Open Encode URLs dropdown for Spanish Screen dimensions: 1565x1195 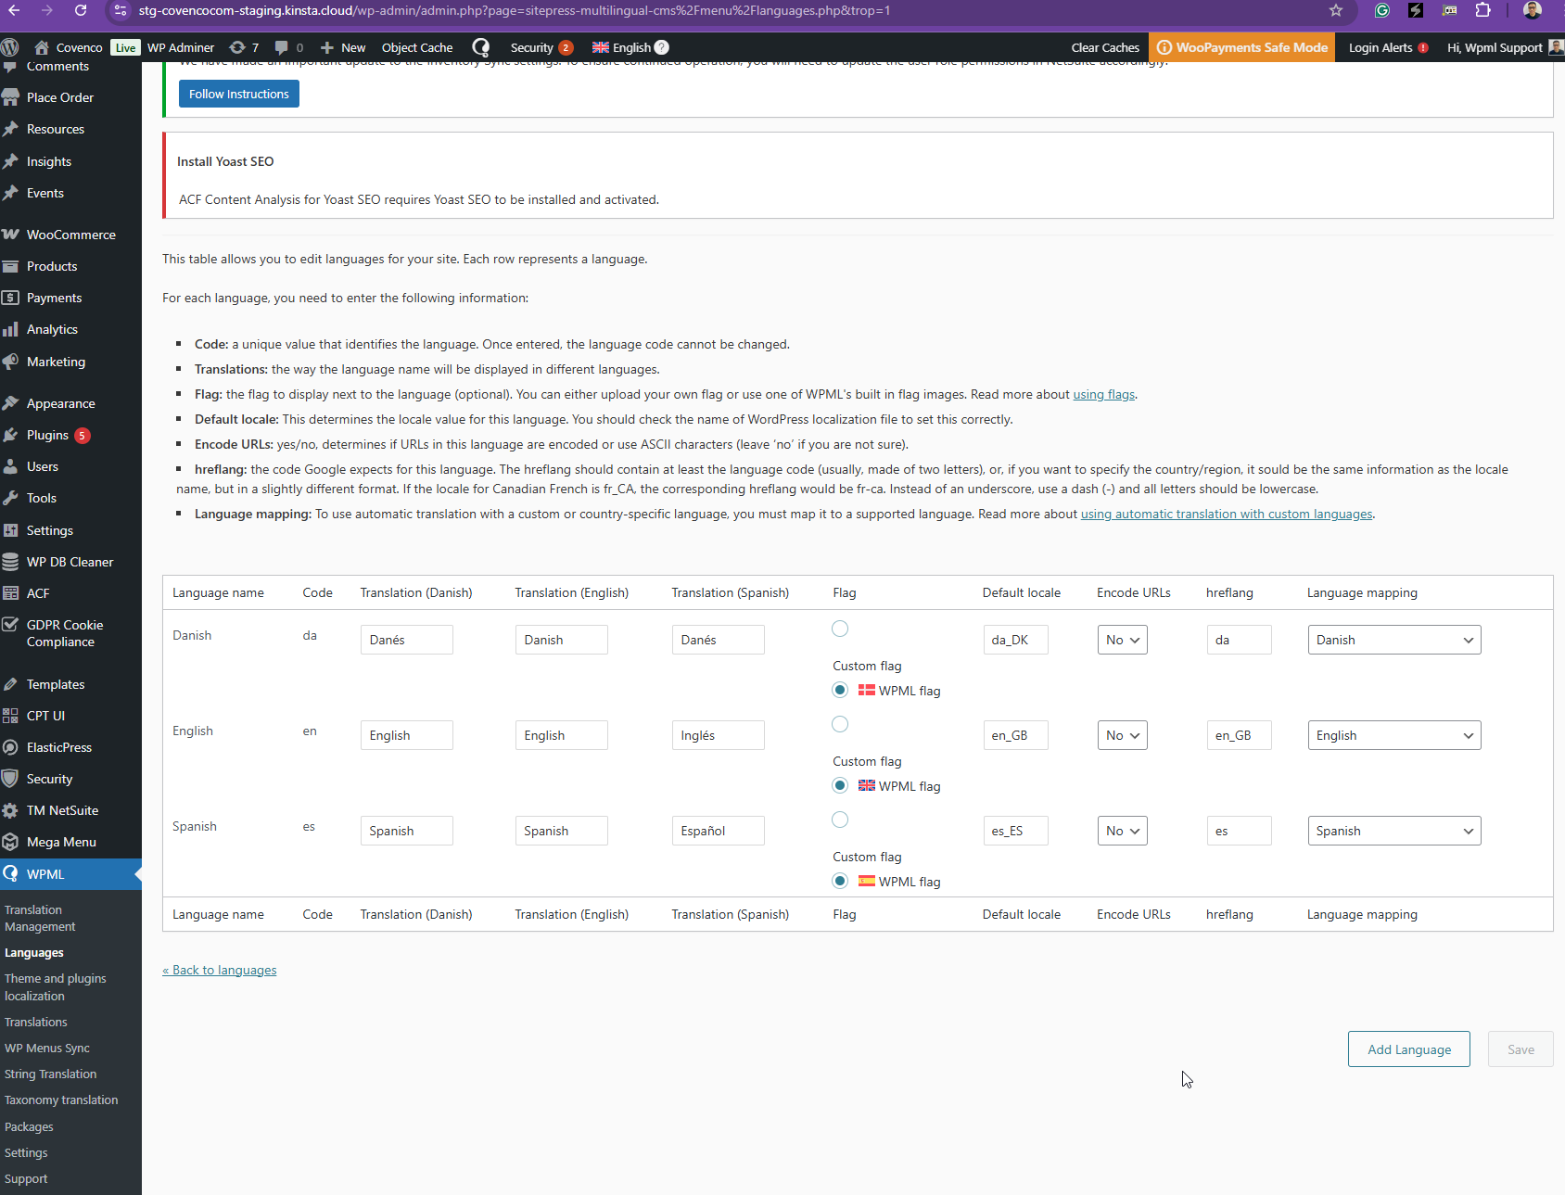(x=1122, y=831)
